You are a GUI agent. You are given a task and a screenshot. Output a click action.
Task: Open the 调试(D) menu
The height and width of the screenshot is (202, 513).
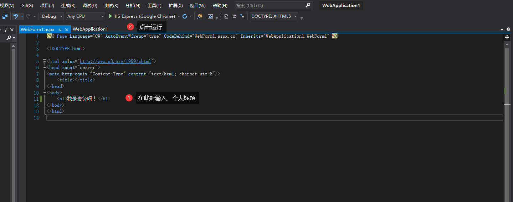(x=90, y=6)
